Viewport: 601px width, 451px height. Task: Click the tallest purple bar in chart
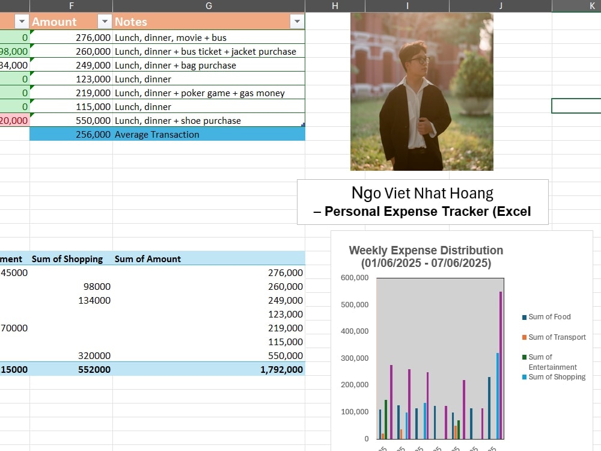point(501,365)
